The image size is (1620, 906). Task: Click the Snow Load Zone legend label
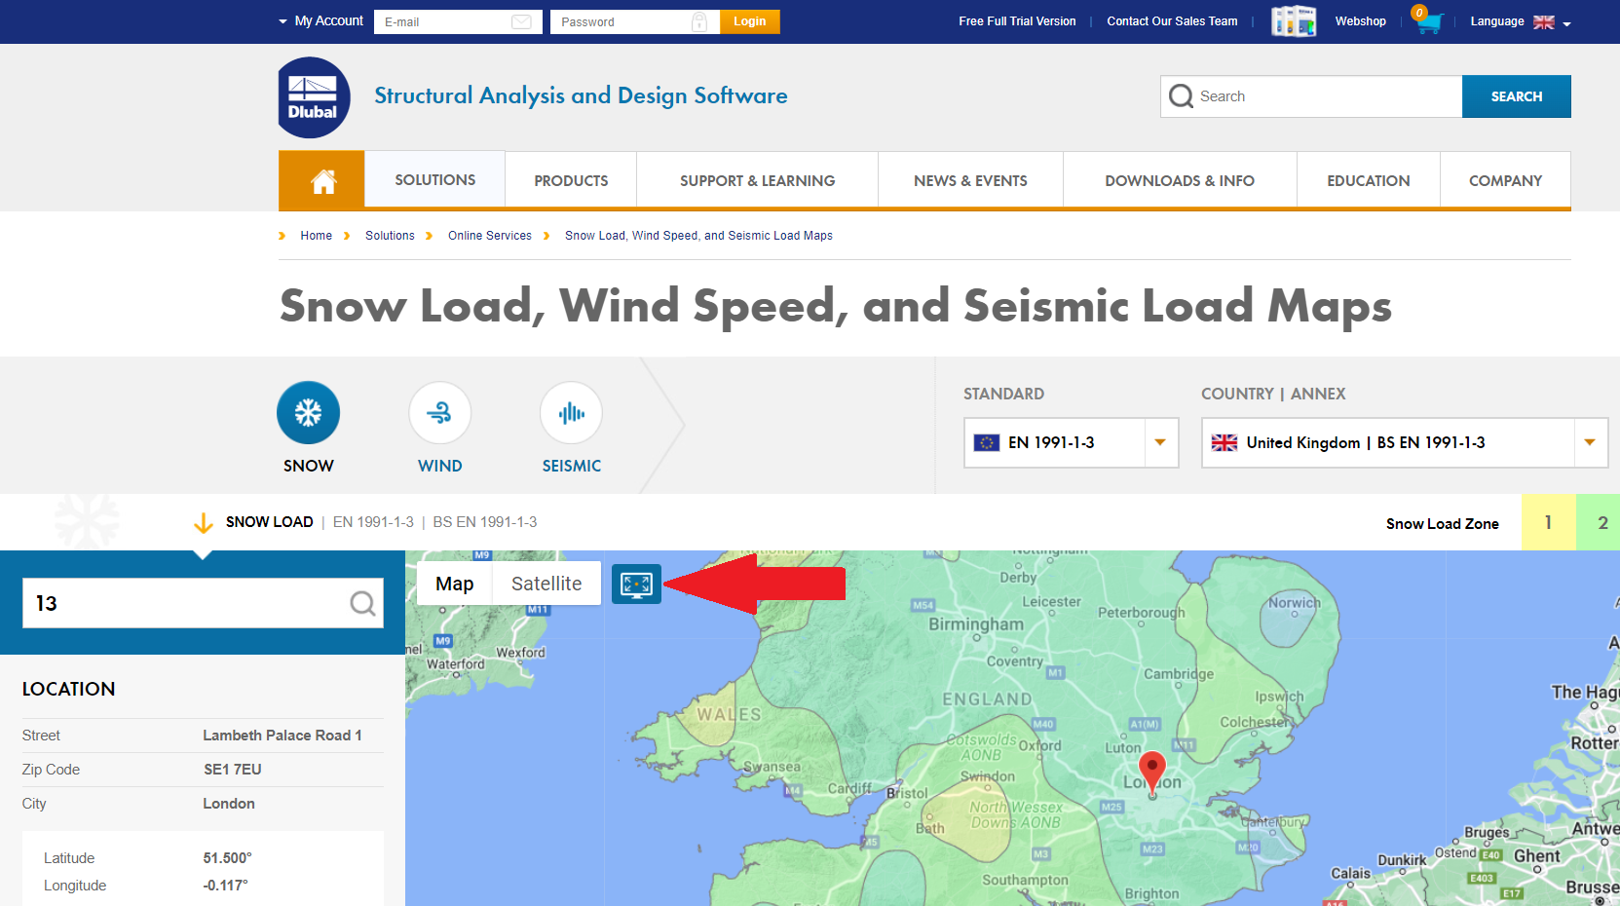1443,524
